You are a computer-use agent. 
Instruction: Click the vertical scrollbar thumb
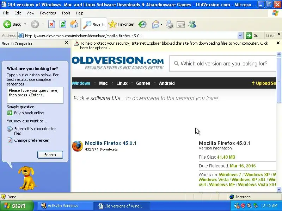279,80
